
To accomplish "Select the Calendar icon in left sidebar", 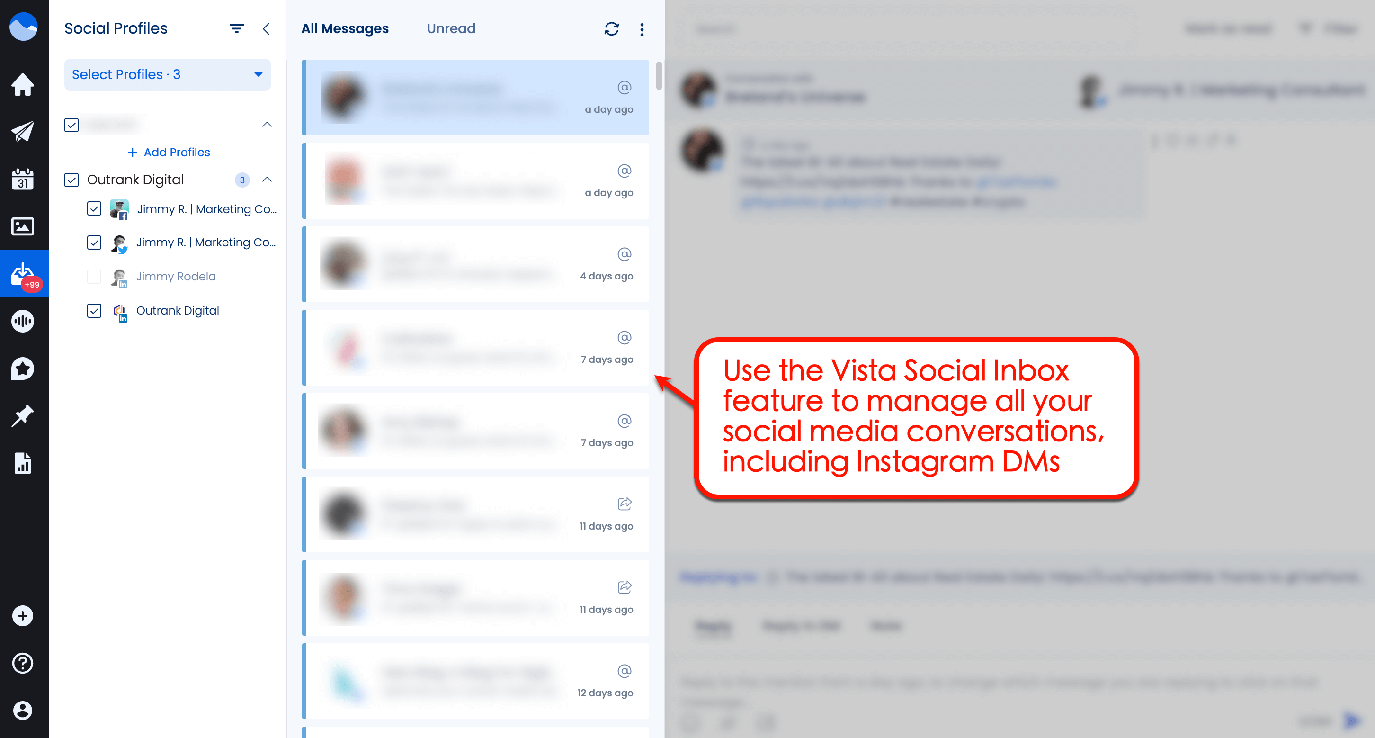I will click(x=25, y=178).
